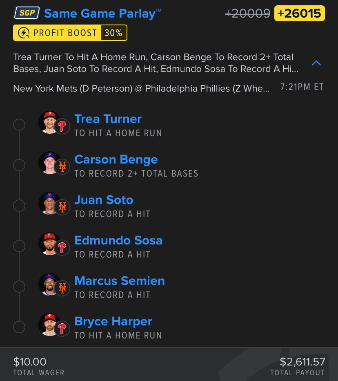Tap Carson Benge's Mets logo icon

point(62,167)
